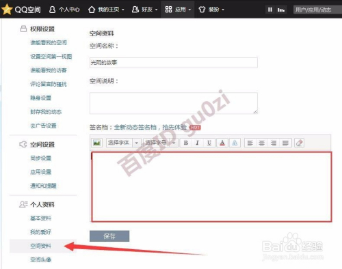This screenshot has width=342, height=269.
Task: Click the 空间设置 section icon
Action: (x=23, y=144)
